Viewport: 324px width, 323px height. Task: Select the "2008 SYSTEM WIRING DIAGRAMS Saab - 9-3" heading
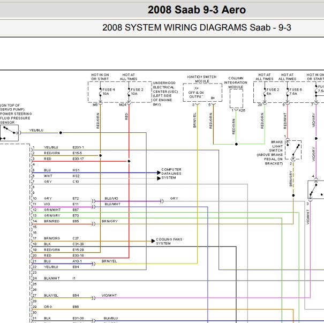click(x=197, y=27)
